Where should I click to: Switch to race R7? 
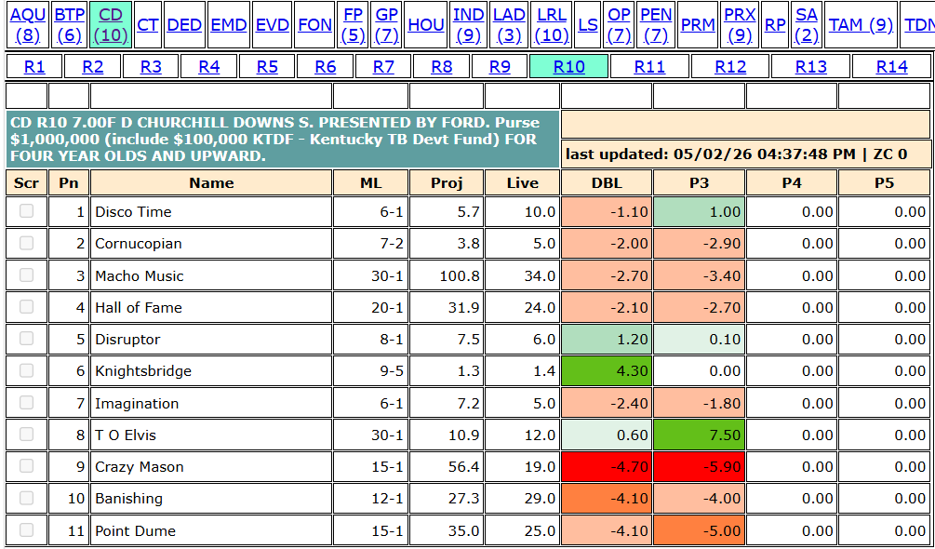pos(383,66)
